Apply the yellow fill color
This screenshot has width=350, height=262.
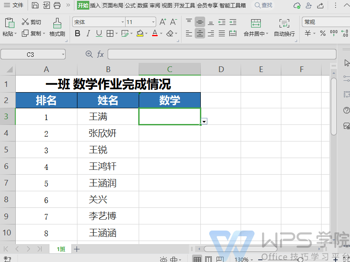coord(140,34)
